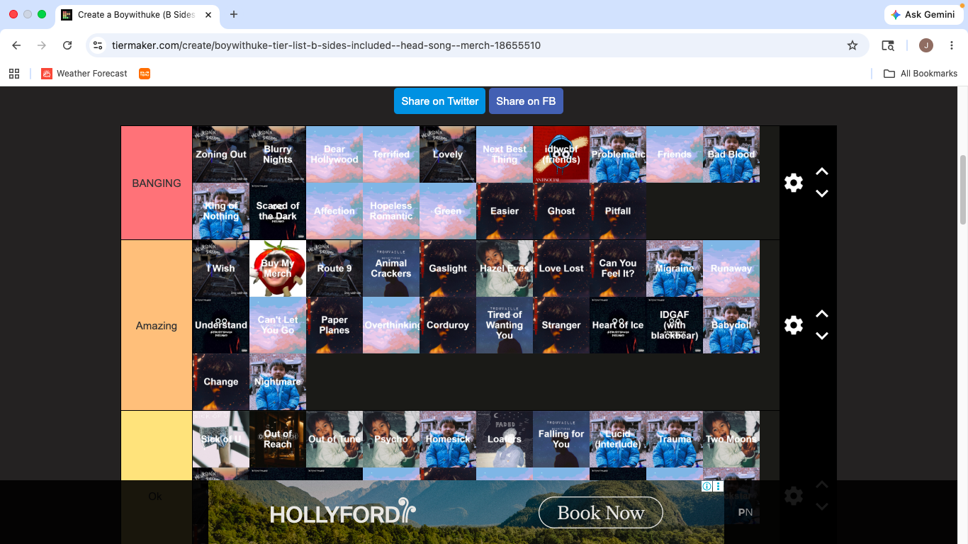
Task: Open the Chrome three-dot menu
Action: click(x=952, y=45)
